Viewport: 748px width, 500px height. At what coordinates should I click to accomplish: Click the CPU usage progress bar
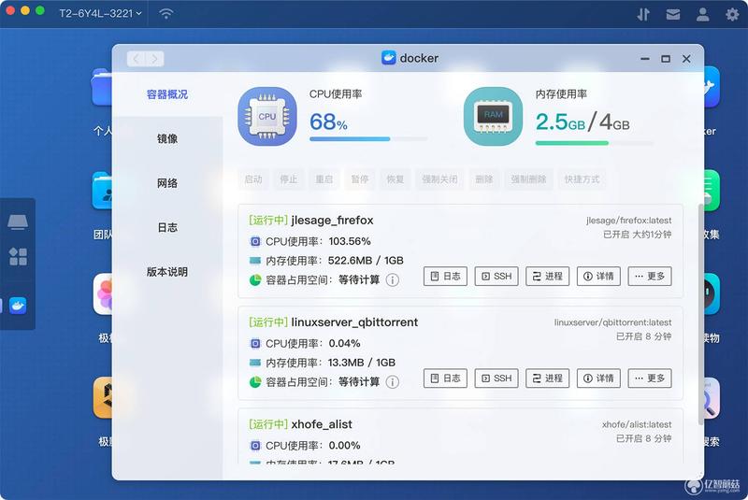pos(368,139)
